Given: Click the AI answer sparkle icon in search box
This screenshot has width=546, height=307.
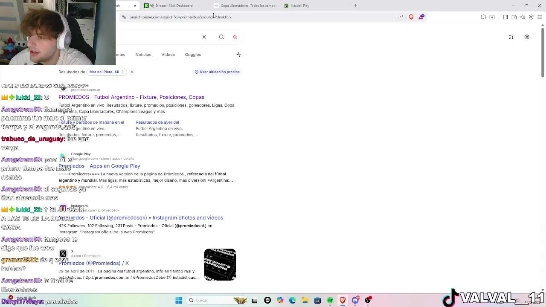Looking at the screenshot, I should pyautogui.click(x=235, y=37).
